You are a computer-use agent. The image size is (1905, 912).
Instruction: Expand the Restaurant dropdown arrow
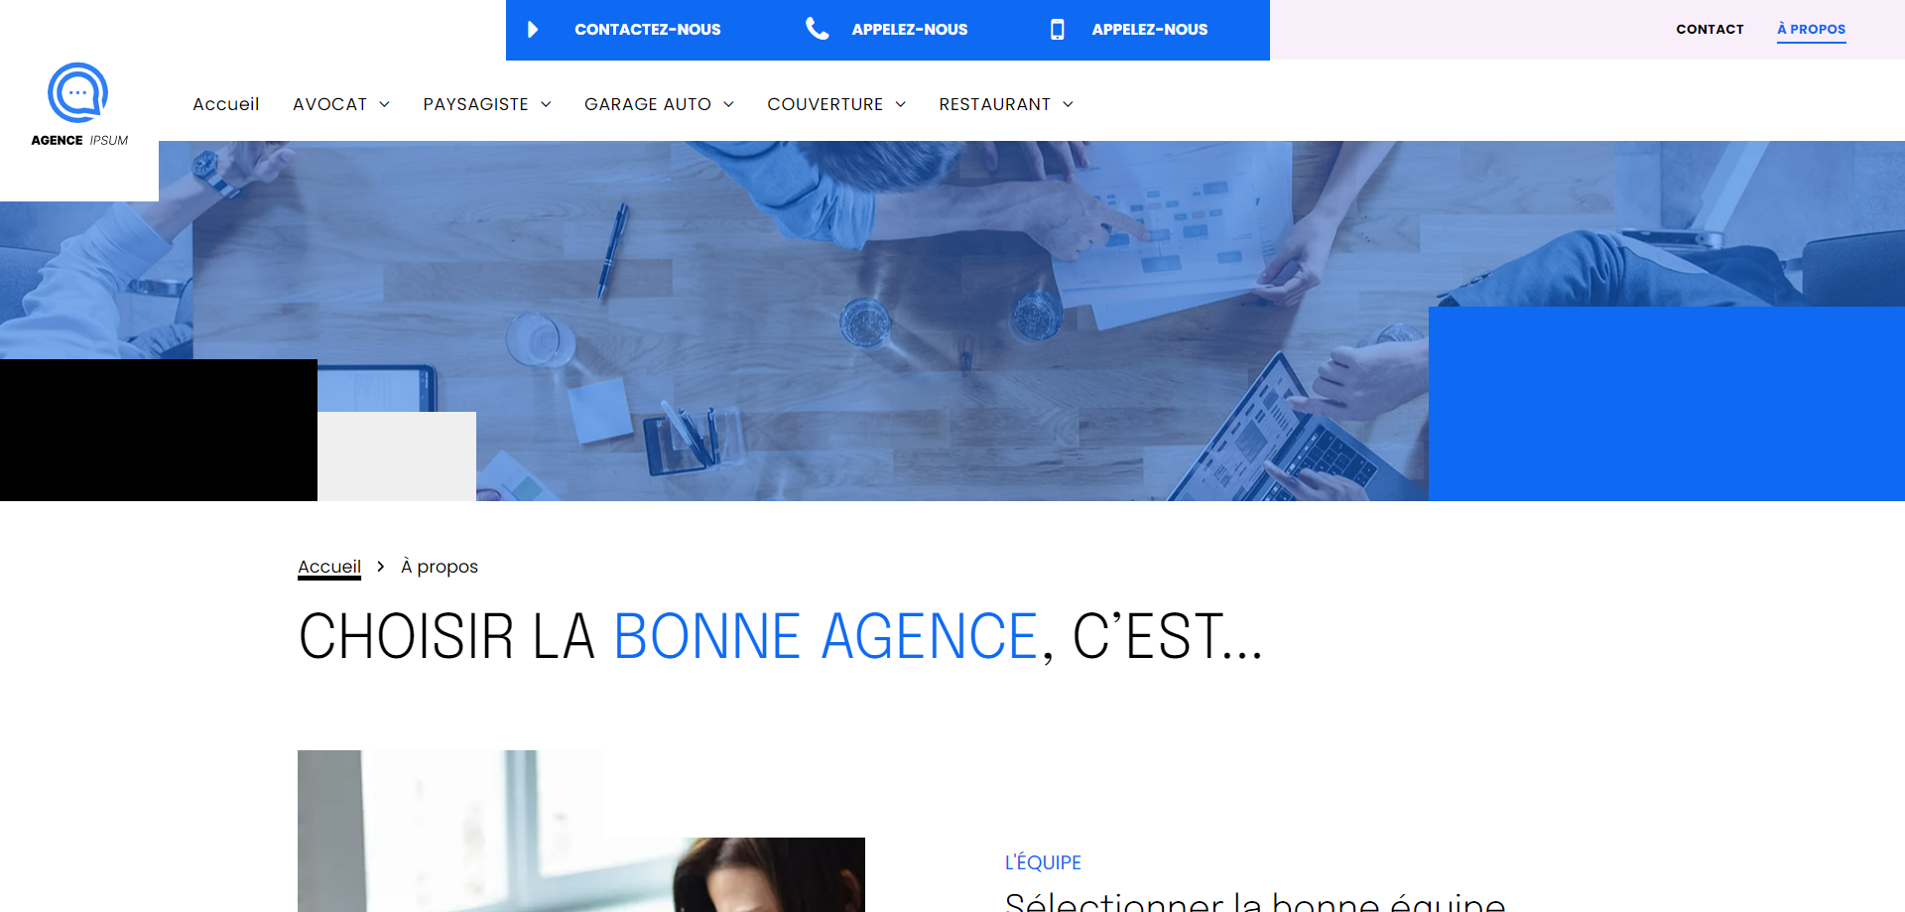point(1068,104)
